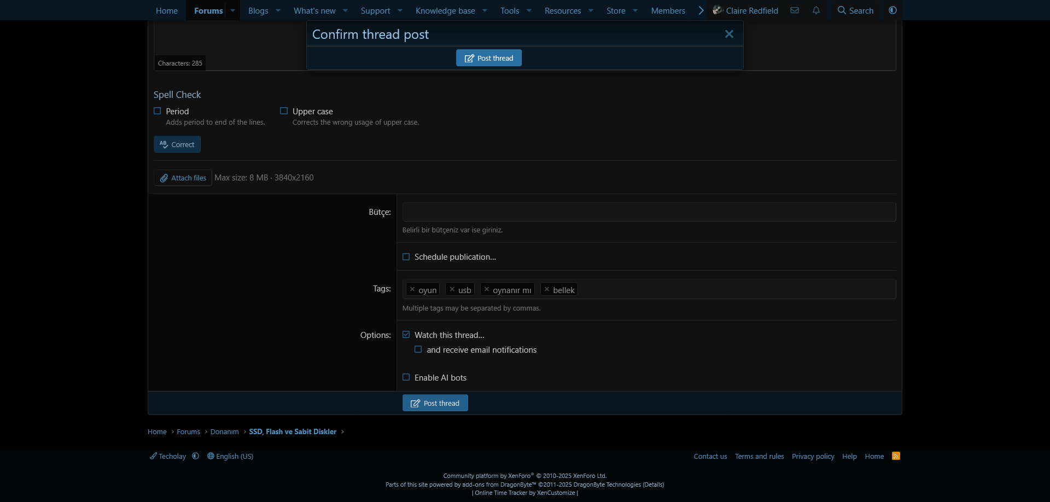This screenshot has width=1050, height=502.
Task: Open Home breadcrumb link
Action: (157, 431)
